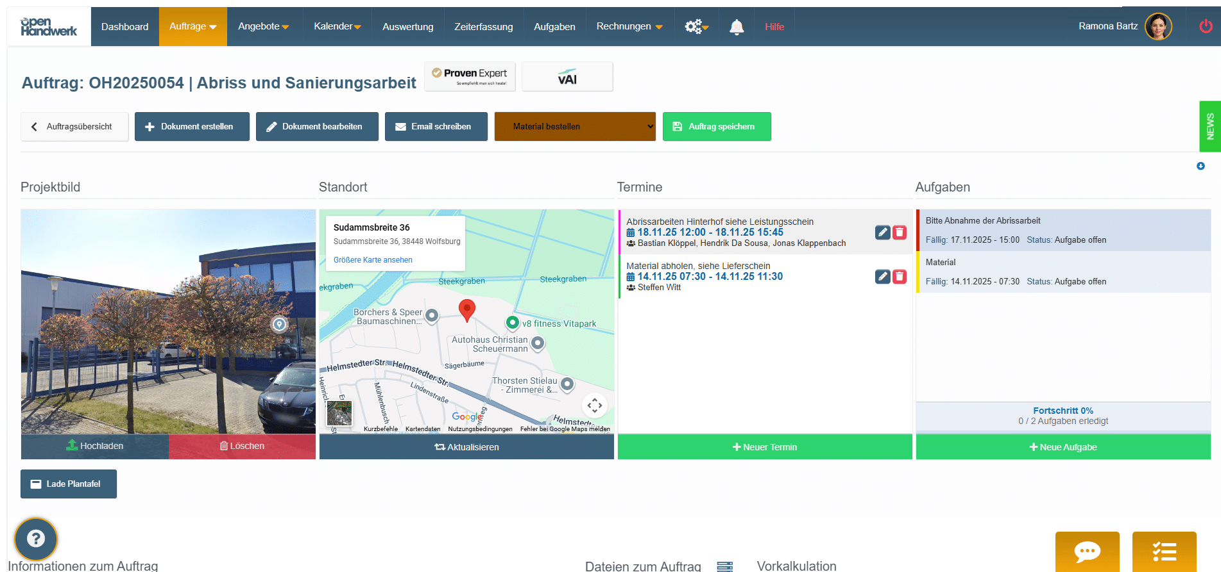
Task: Click the small blue plus circle icon
Action: coord(1200,167)
